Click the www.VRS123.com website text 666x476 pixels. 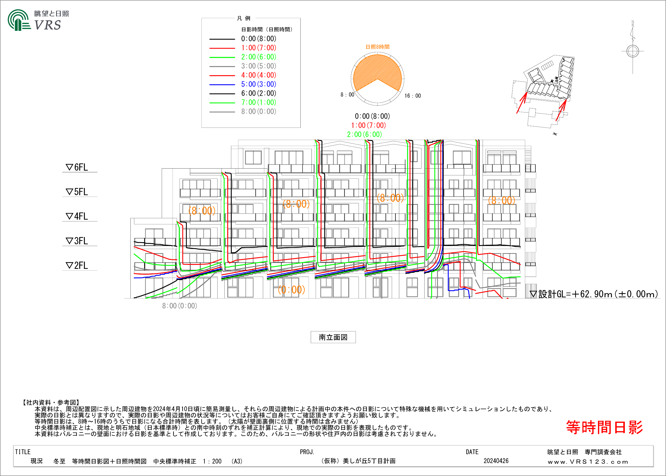[x=588, y=462]
